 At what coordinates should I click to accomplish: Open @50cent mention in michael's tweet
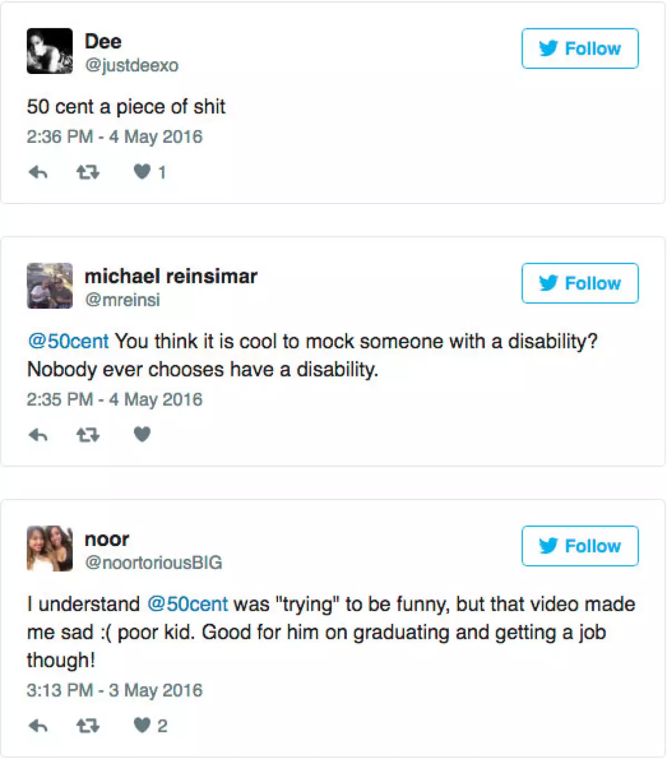coord(68,341)
